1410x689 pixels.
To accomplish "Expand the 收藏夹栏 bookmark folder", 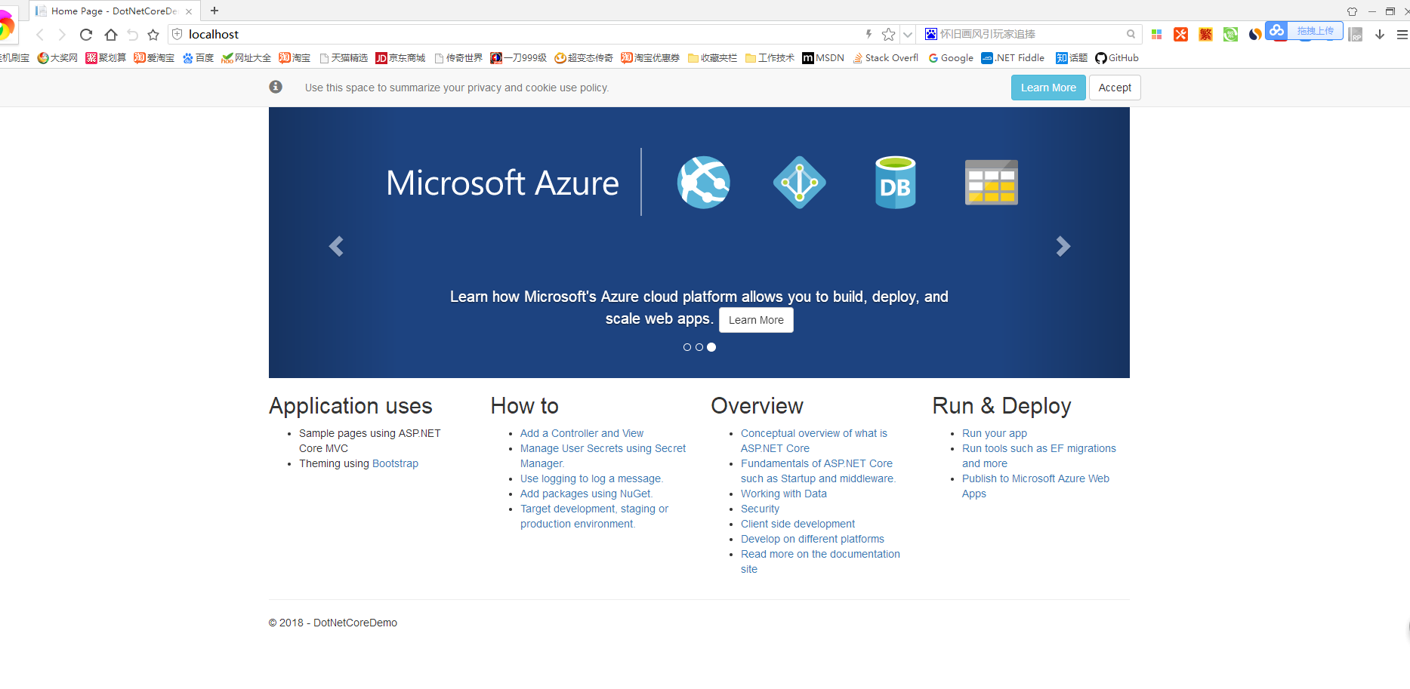I will pos(712,58).
